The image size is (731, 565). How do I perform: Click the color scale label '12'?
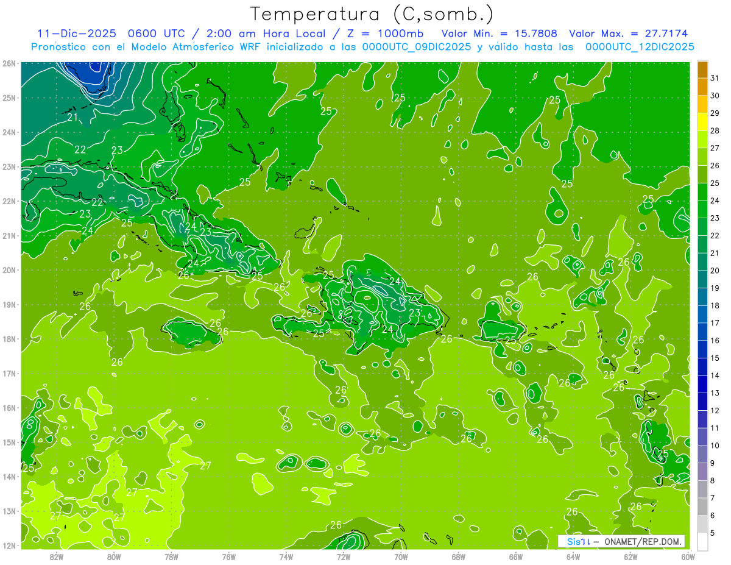point(715,410)
